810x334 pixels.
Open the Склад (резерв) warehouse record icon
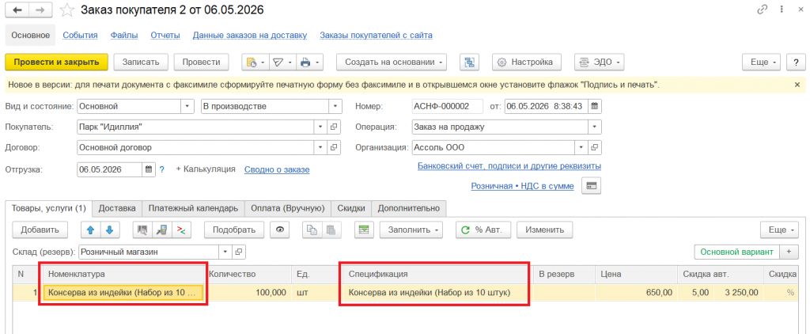(239, 252)
